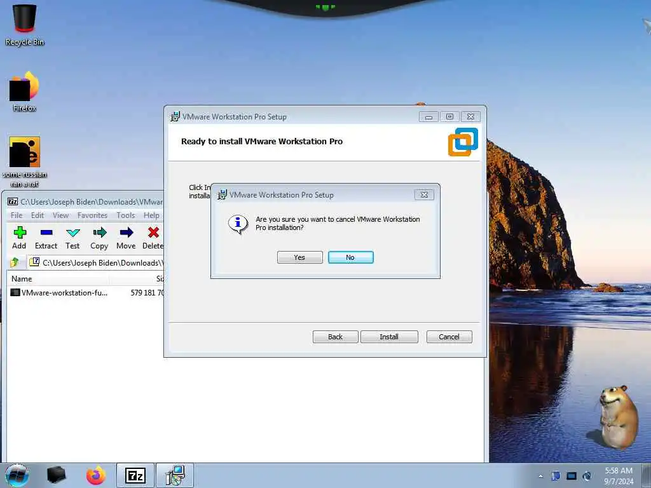The height and width of the screenshot is (488, 651).
Task: Switch to VMware installer taskbar button
Action: [x=175, y=475]
